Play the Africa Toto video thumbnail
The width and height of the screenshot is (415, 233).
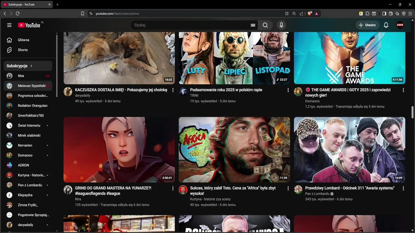point(234,150)
